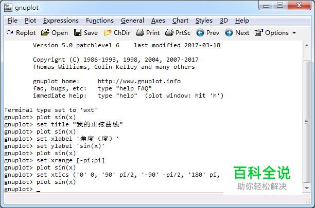Click the Copyright (C) 1986-1993 line

click(x=116, y=60)
